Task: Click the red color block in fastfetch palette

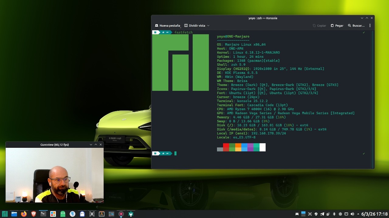Action: click(x=226, y=145)
